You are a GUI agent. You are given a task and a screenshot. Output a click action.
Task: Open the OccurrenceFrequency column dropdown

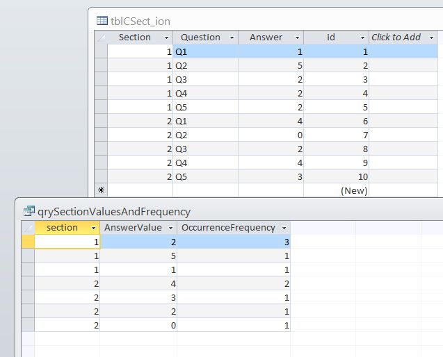[284, 228]
